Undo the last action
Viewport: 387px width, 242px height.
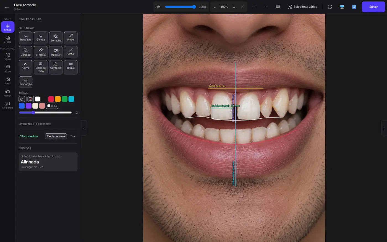pyautogui.click(x=254, y=7)
